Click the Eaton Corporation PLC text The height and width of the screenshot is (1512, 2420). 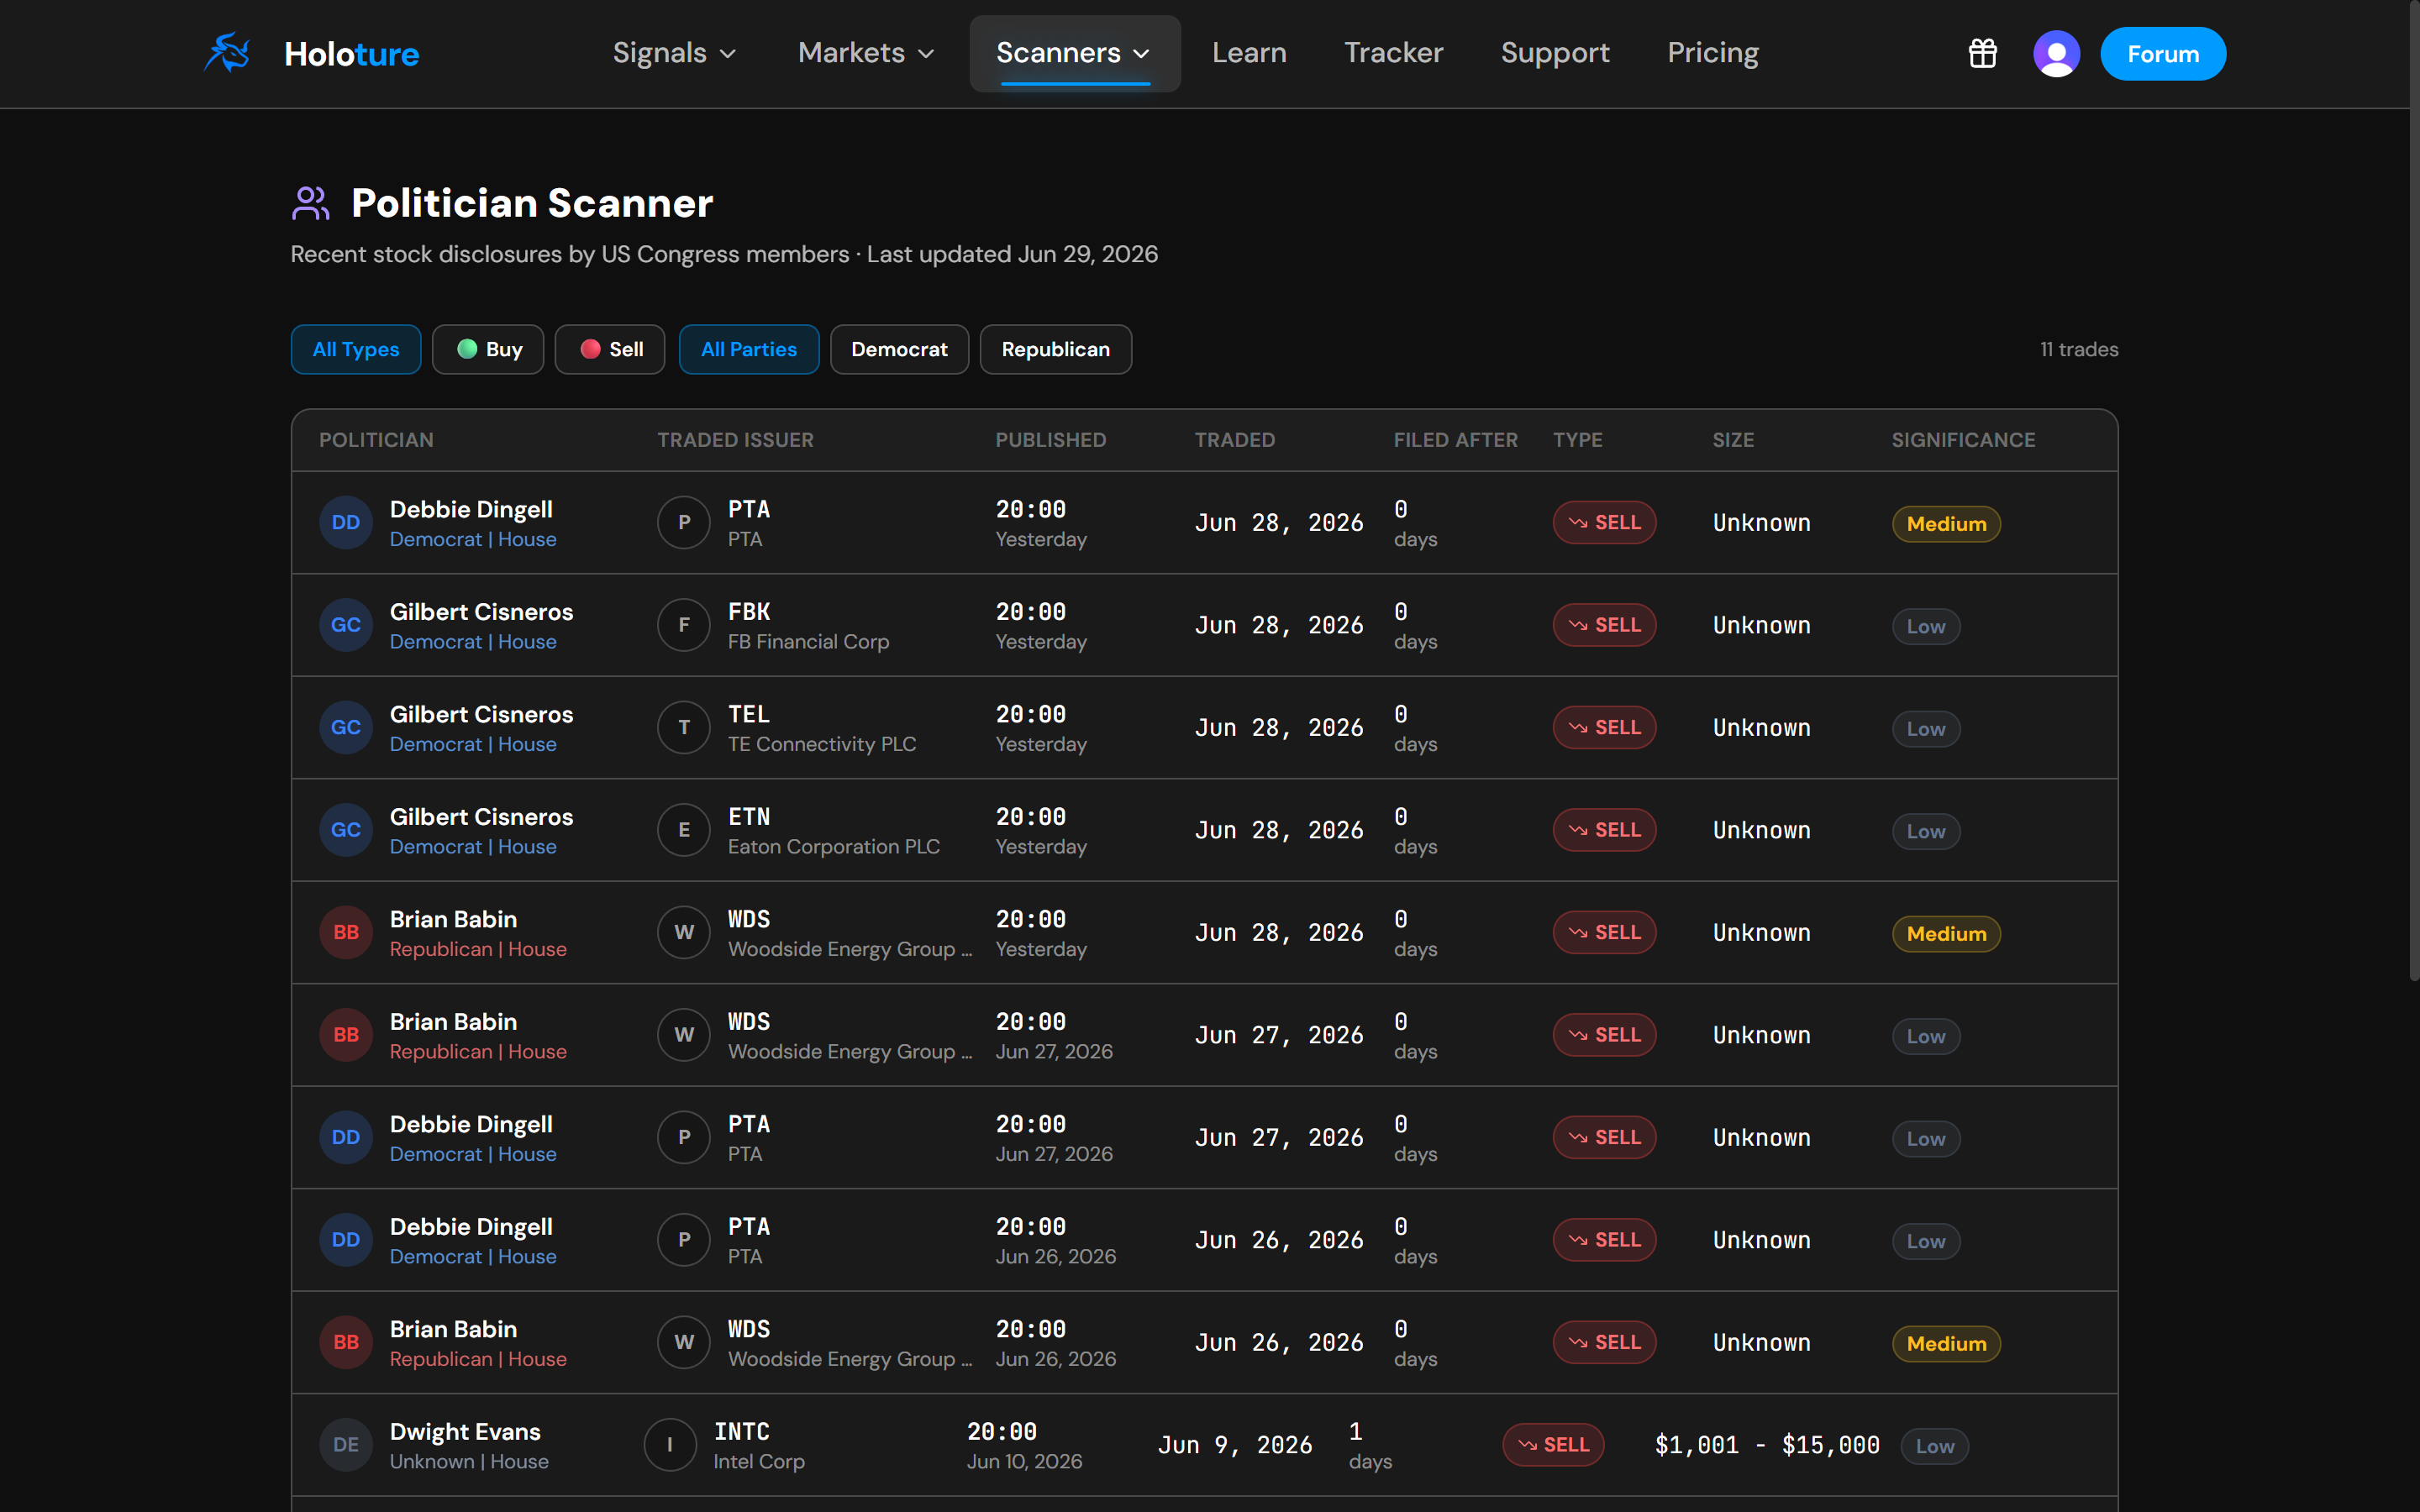tap(834, 847)
